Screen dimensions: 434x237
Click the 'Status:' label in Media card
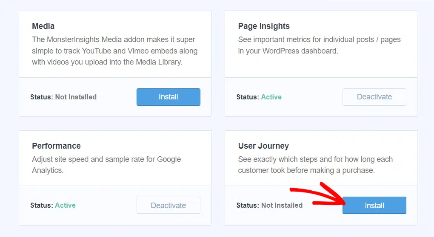coord(42,97)
